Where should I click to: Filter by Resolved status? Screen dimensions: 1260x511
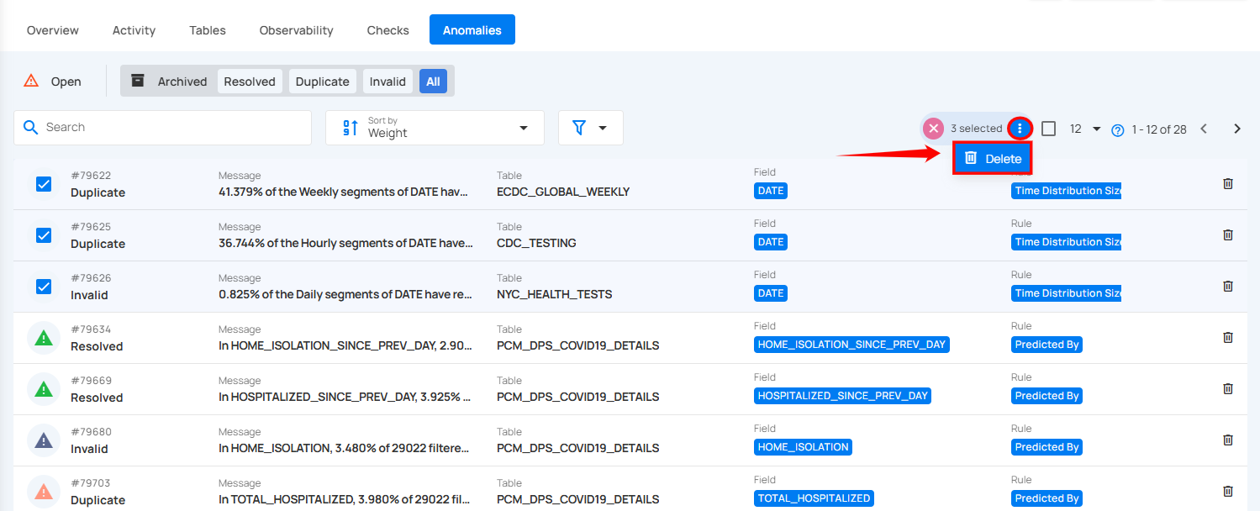point(250,82)
